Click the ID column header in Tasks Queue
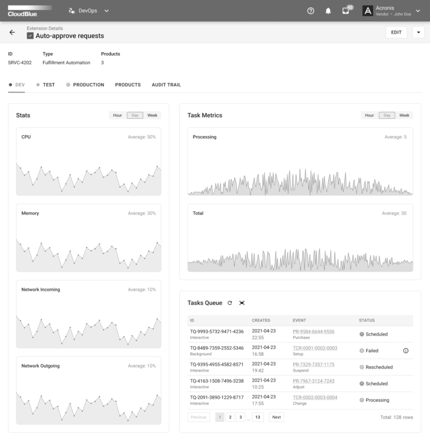This screenshot has height=437, width=430. (x=192, y=320)
